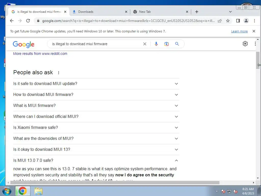Expand 'Where can I download official MIUI?'
Image resolution: width=261 pixels, height=196 pixels.
(96, 117)
